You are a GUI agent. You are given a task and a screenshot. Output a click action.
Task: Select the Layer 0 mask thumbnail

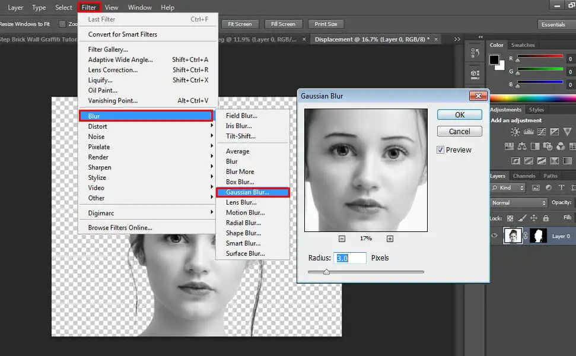click(x=538, y=236)
